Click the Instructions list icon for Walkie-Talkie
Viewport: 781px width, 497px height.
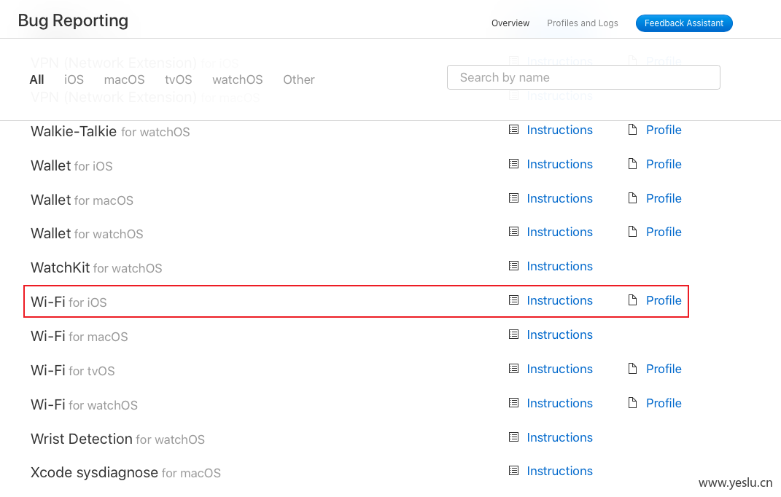pos(513,130)
